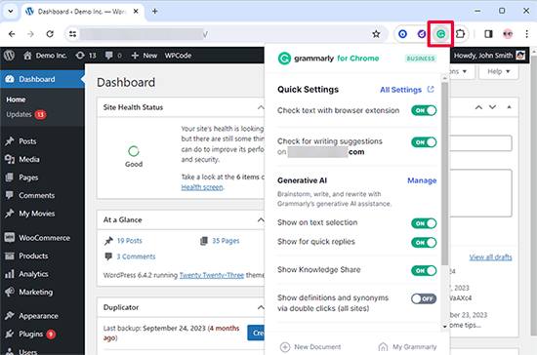Open the New content menu

click(145, 56)
